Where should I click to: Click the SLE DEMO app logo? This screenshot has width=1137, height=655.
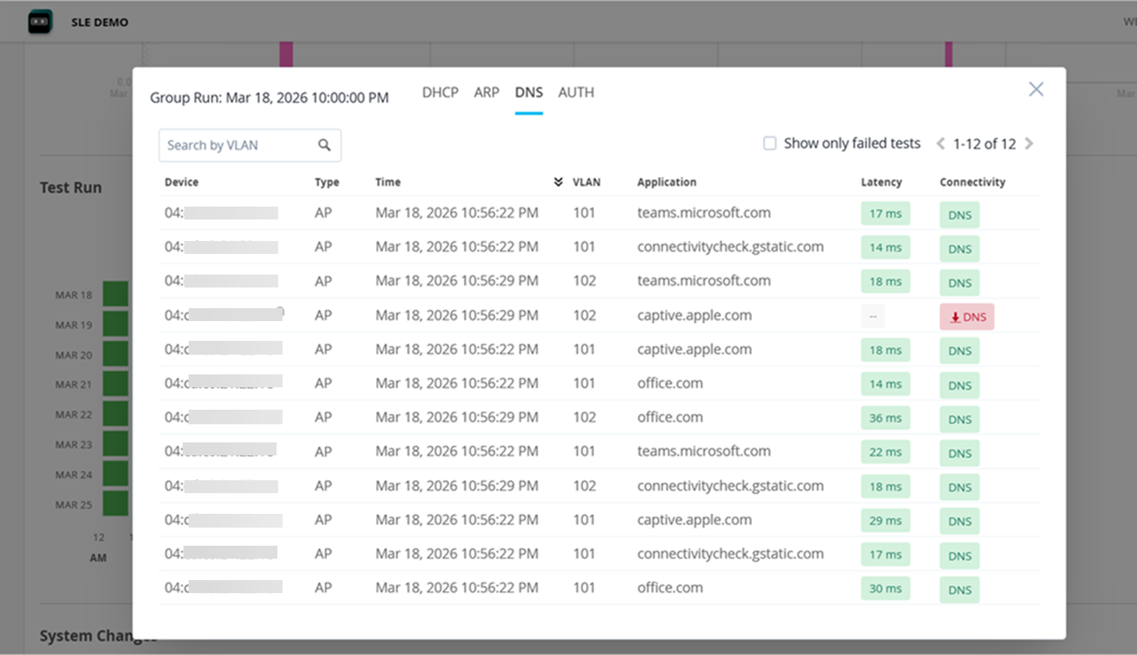pos(40,22)
